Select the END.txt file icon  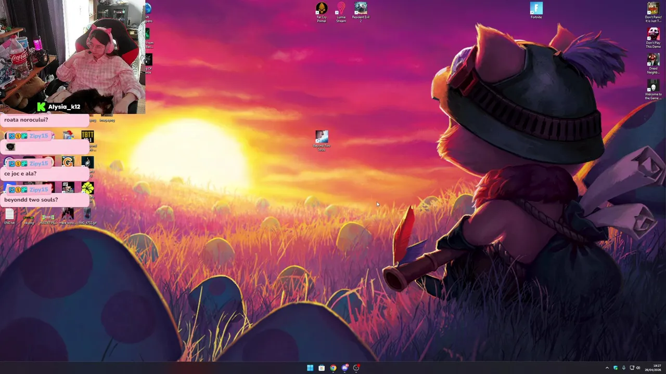[9, 217]
